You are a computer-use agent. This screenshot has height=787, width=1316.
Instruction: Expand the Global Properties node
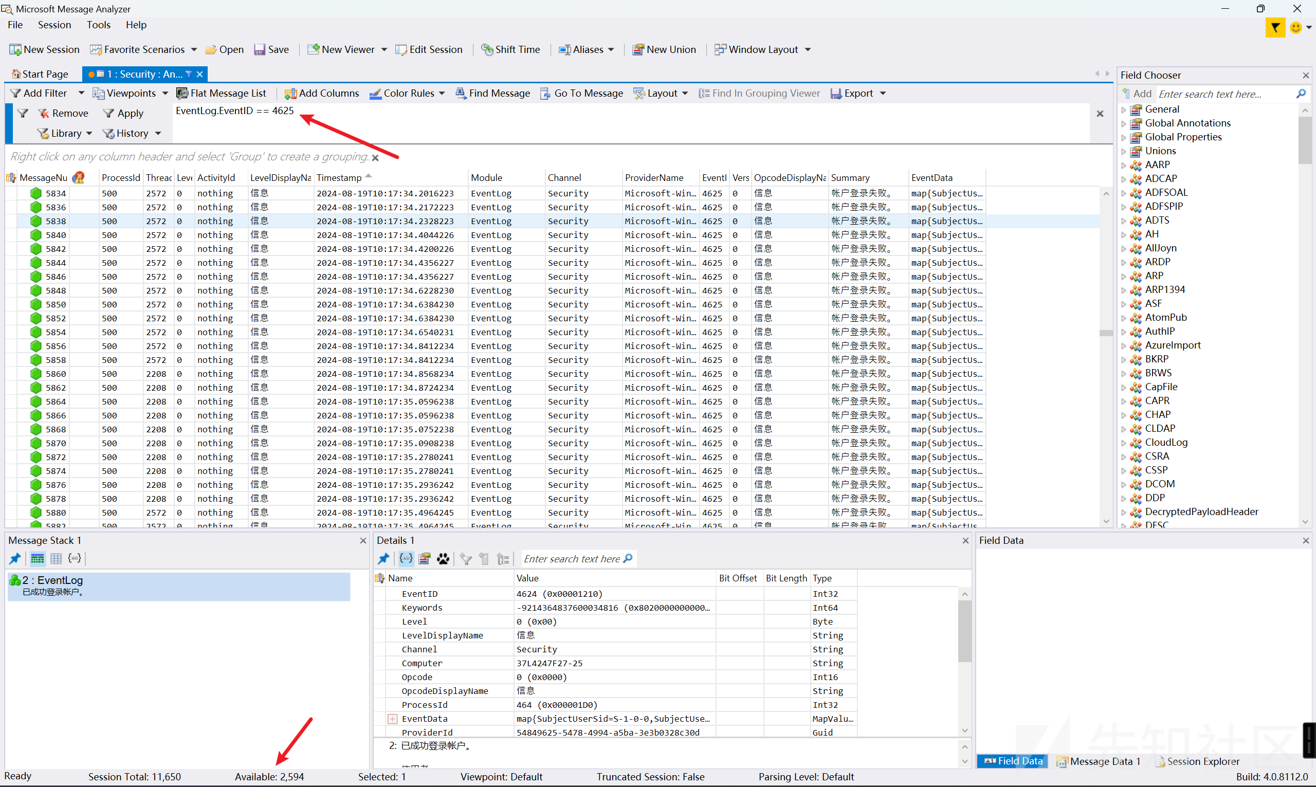pos(1124,137)
